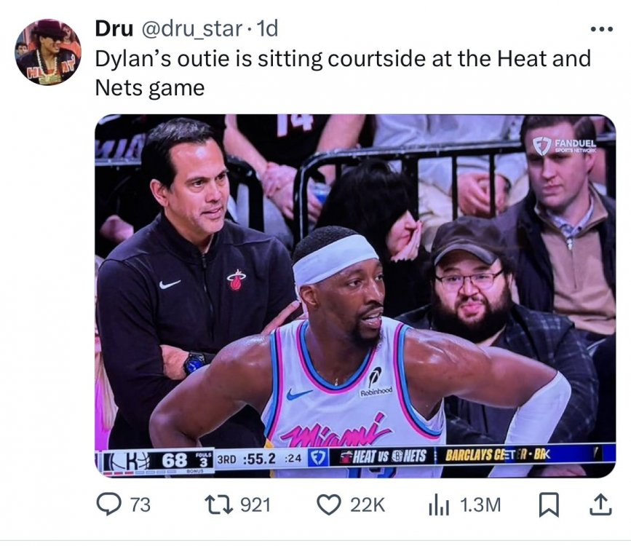
Task: Open the three-dot more options menu
Action: [602, 29]
